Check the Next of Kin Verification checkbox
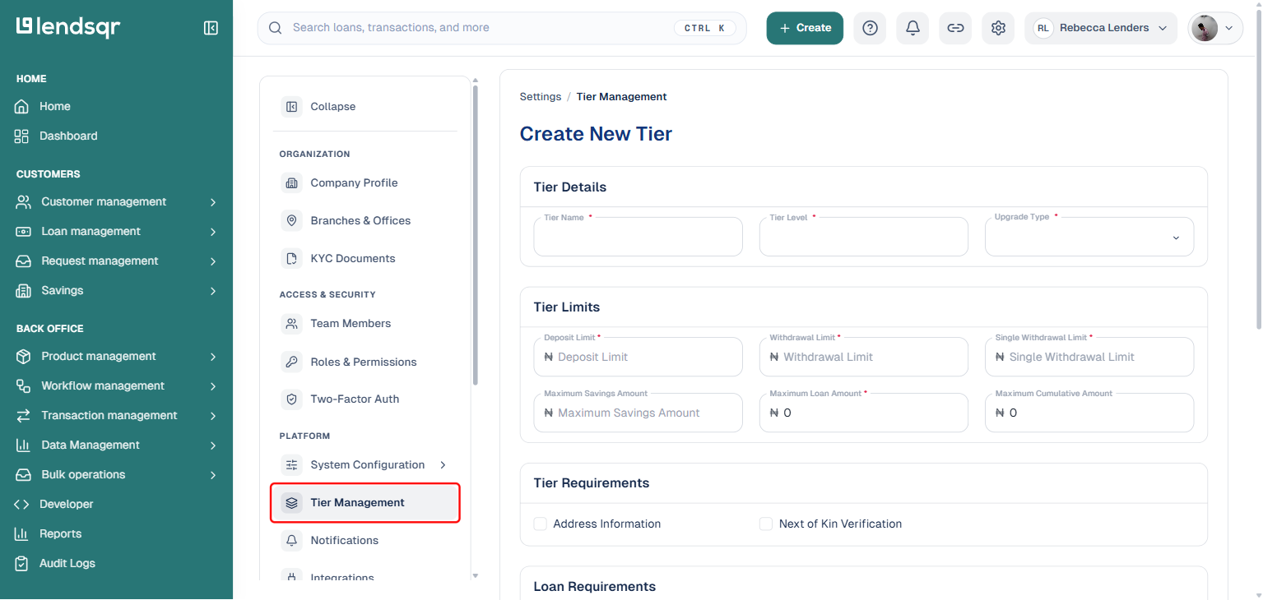 click(x=766, y=524)
